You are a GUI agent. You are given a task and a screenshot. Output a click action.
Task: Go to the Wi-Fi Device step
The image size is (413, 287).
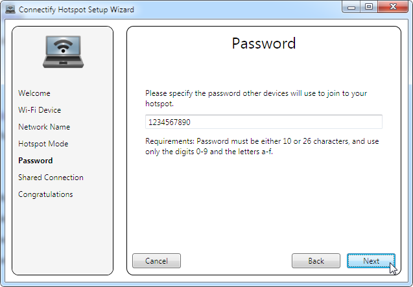coord(40,110)
